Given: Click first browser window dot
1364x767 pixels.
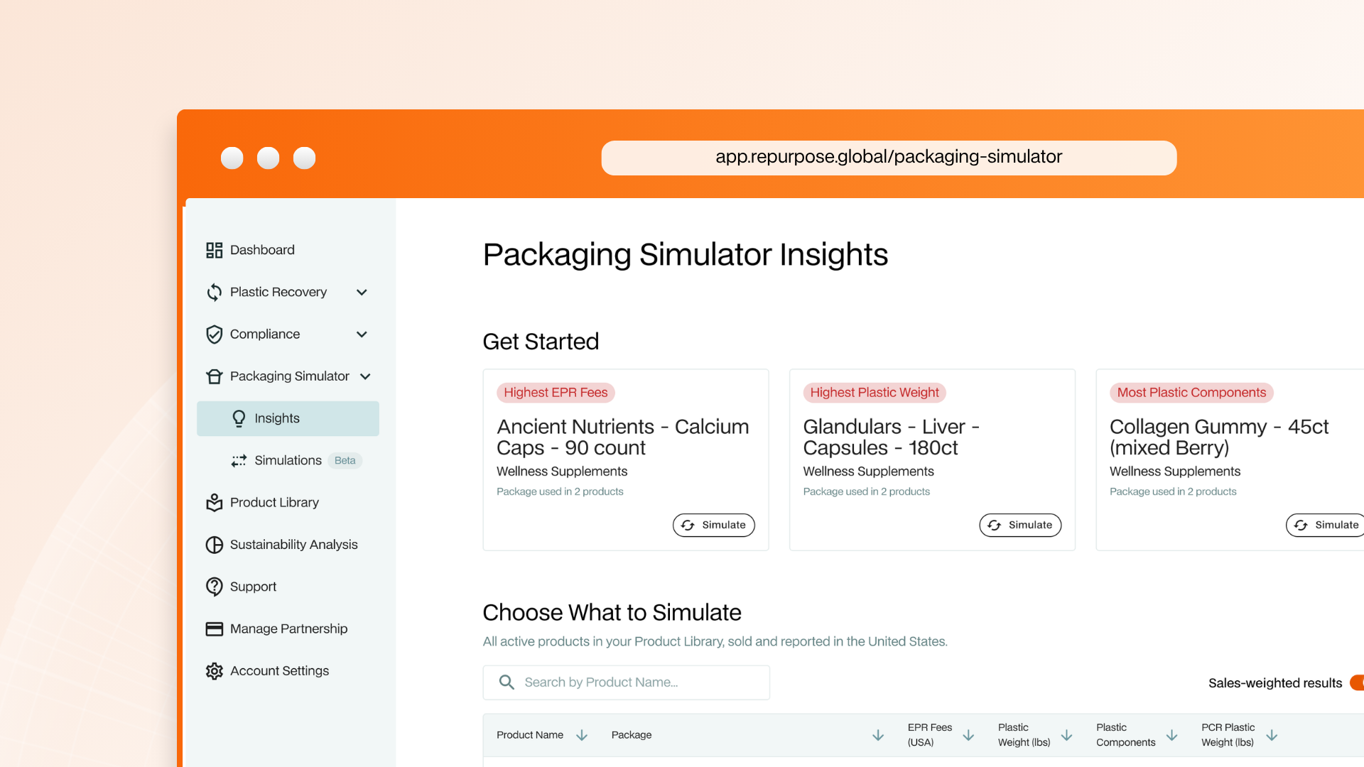Looking at the screenshot, I should coord(232,158).
